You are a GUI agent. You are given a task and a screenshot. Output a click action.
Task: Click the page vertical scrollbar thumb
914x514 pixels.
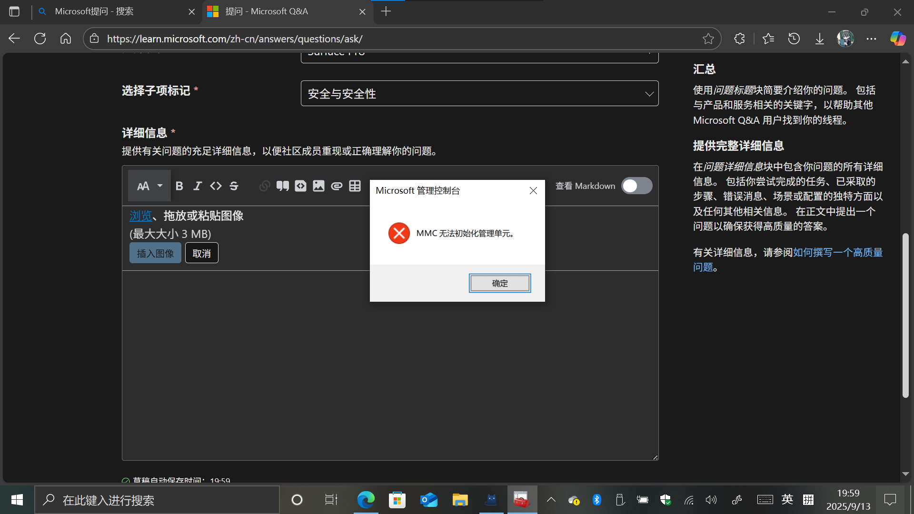[905, 315]
